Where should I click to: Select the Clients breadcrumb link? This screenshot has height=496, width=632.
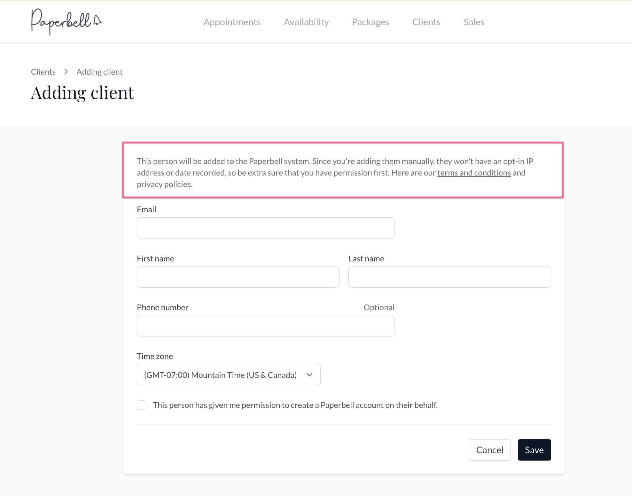(43, 71)
